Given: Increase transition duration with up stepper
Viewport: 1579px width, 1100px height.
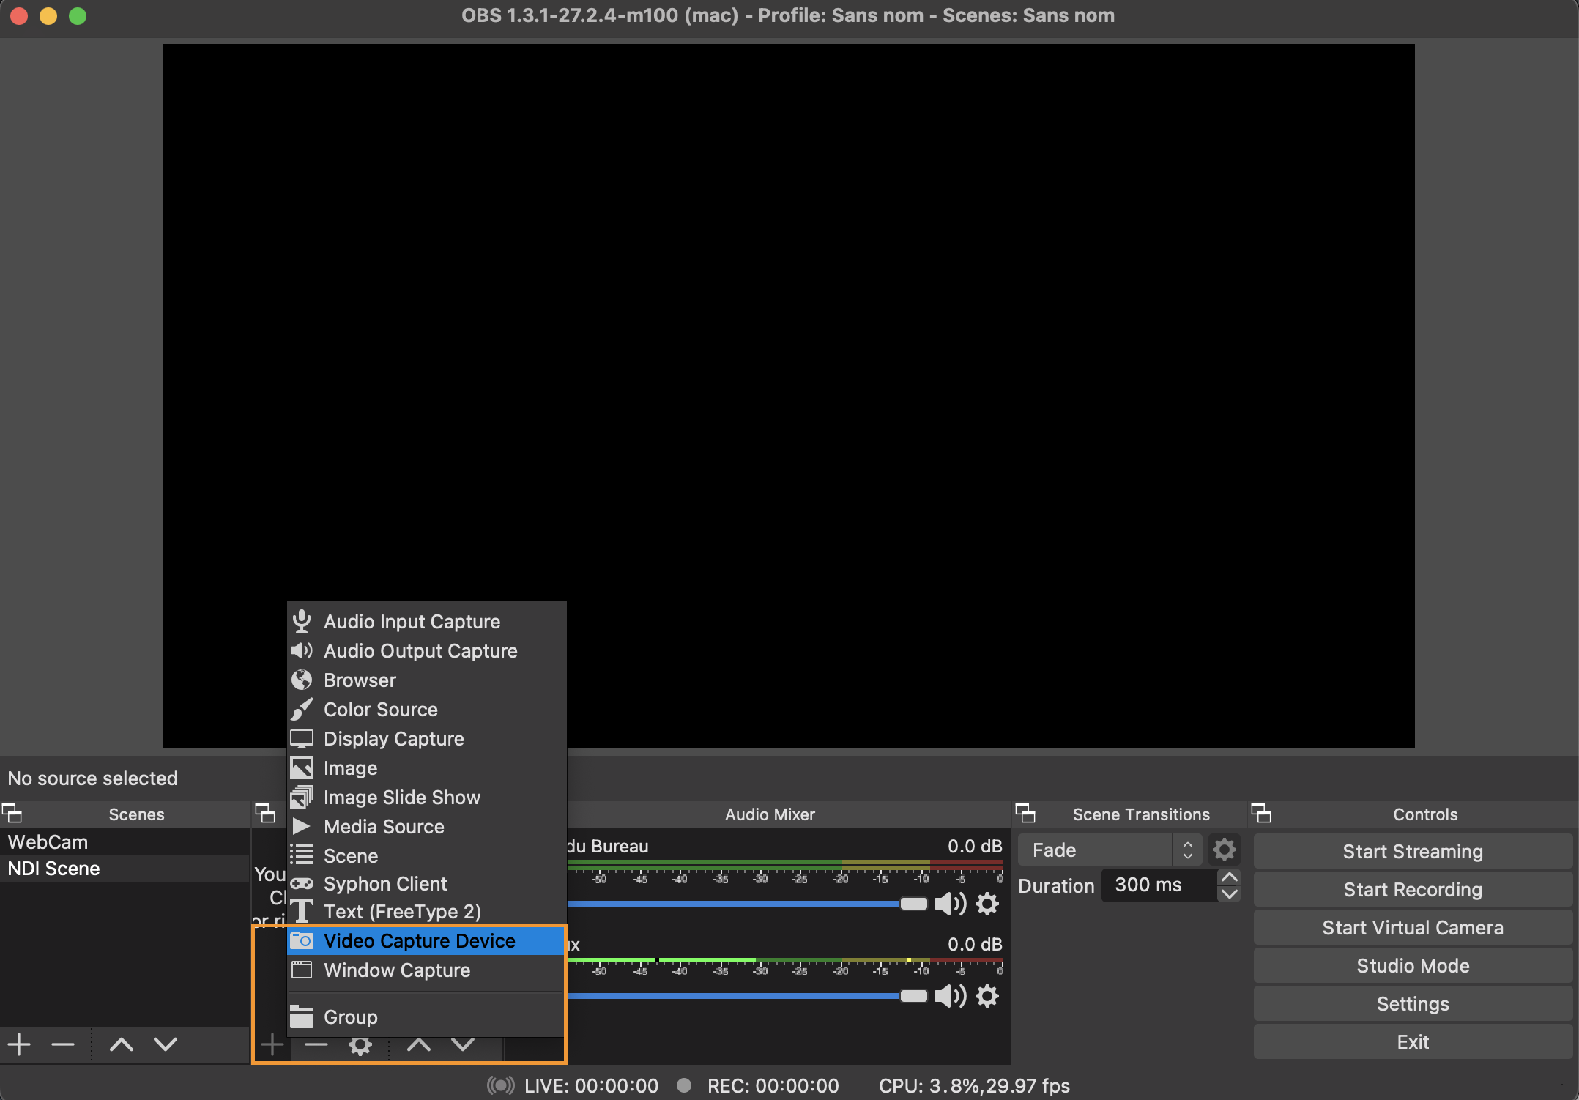Looking at the screenshot, I should [1230, 877].
